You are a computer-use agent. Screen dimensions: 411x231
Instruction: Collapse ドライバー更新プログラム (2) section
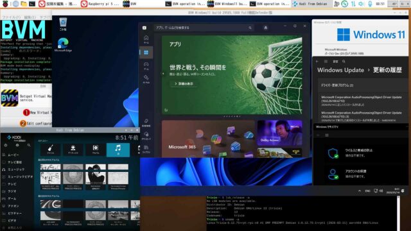tap(363, 85)
